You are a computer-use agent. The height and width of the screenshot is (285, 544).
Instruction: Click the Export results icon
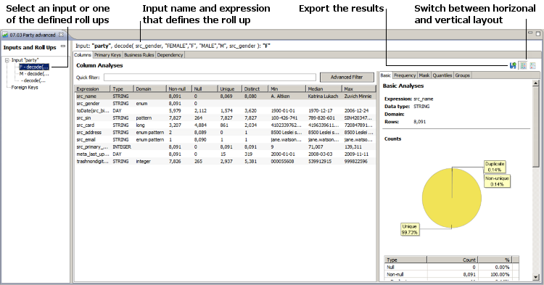512,65
